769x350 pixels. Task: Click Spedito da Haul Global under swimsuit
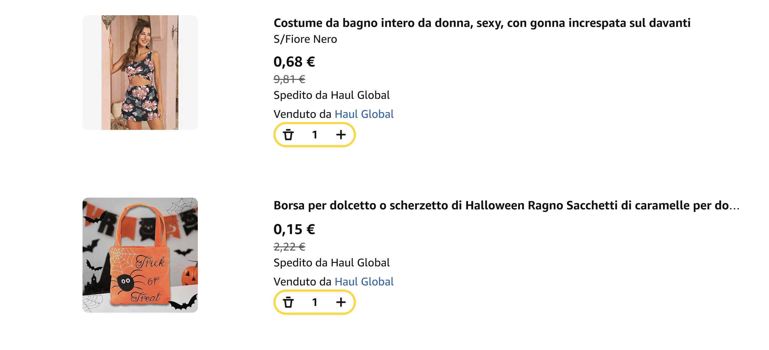(x=331, y=95)
